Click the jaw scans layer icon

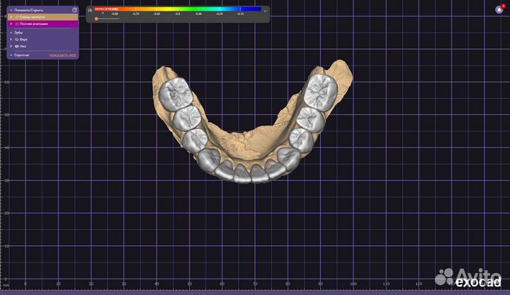click(17, 17)
